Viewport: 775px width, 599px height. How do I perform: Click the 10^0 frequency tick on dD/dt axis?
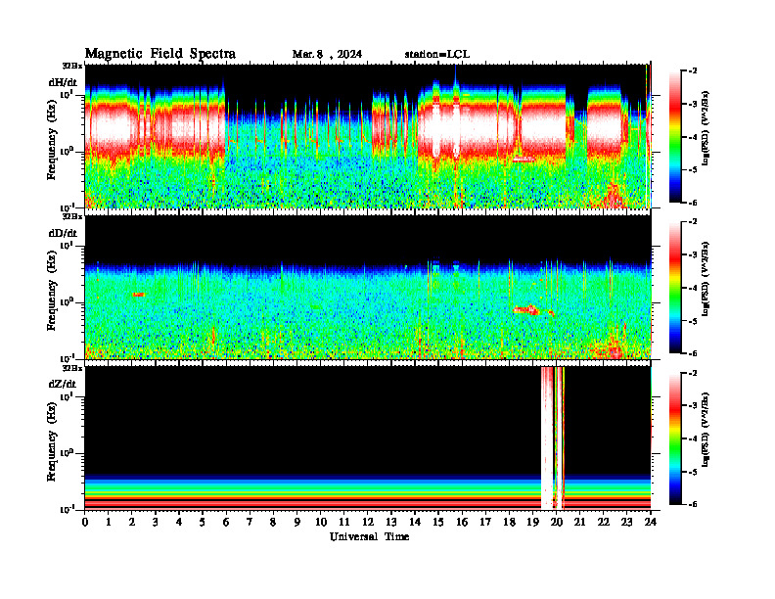[67, 301]
